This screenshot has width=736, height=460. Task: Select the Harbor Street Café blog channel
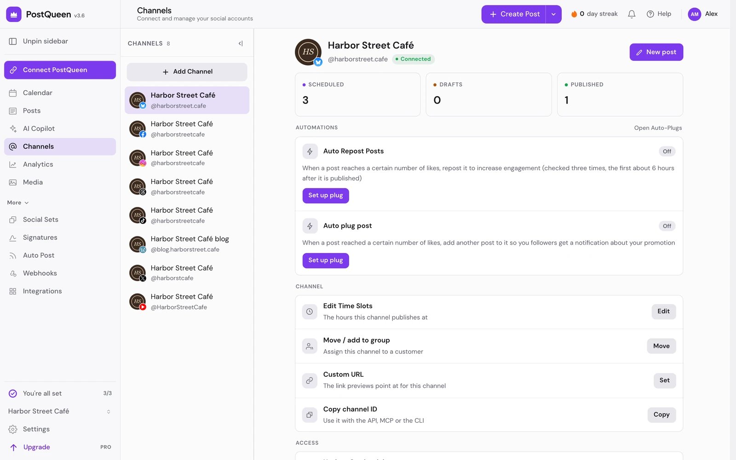click(187, 244)
